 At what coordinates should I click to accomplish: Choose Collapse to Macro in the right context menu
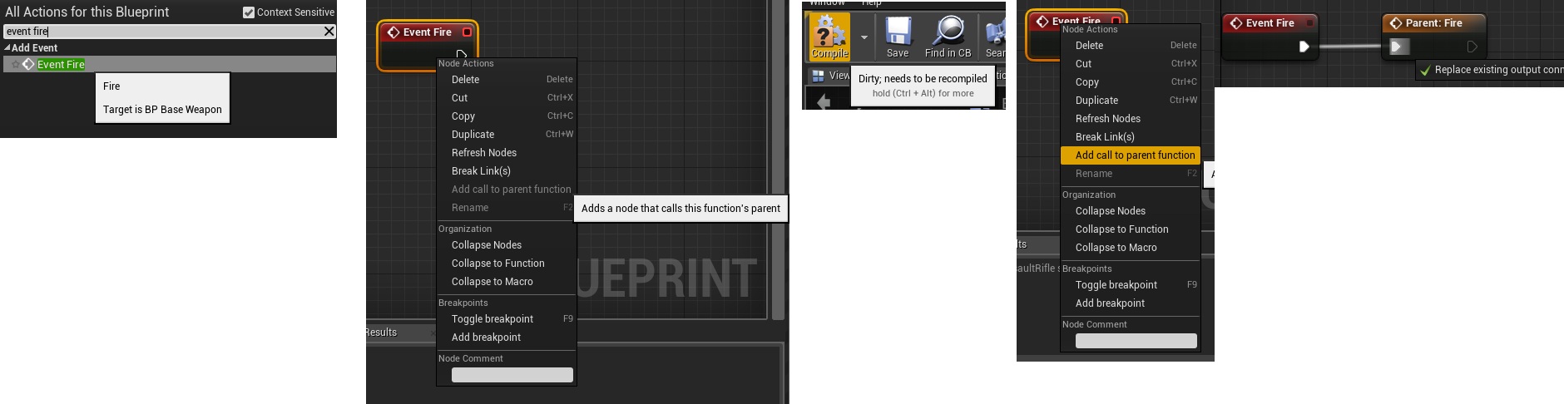tap(1131, 248)
